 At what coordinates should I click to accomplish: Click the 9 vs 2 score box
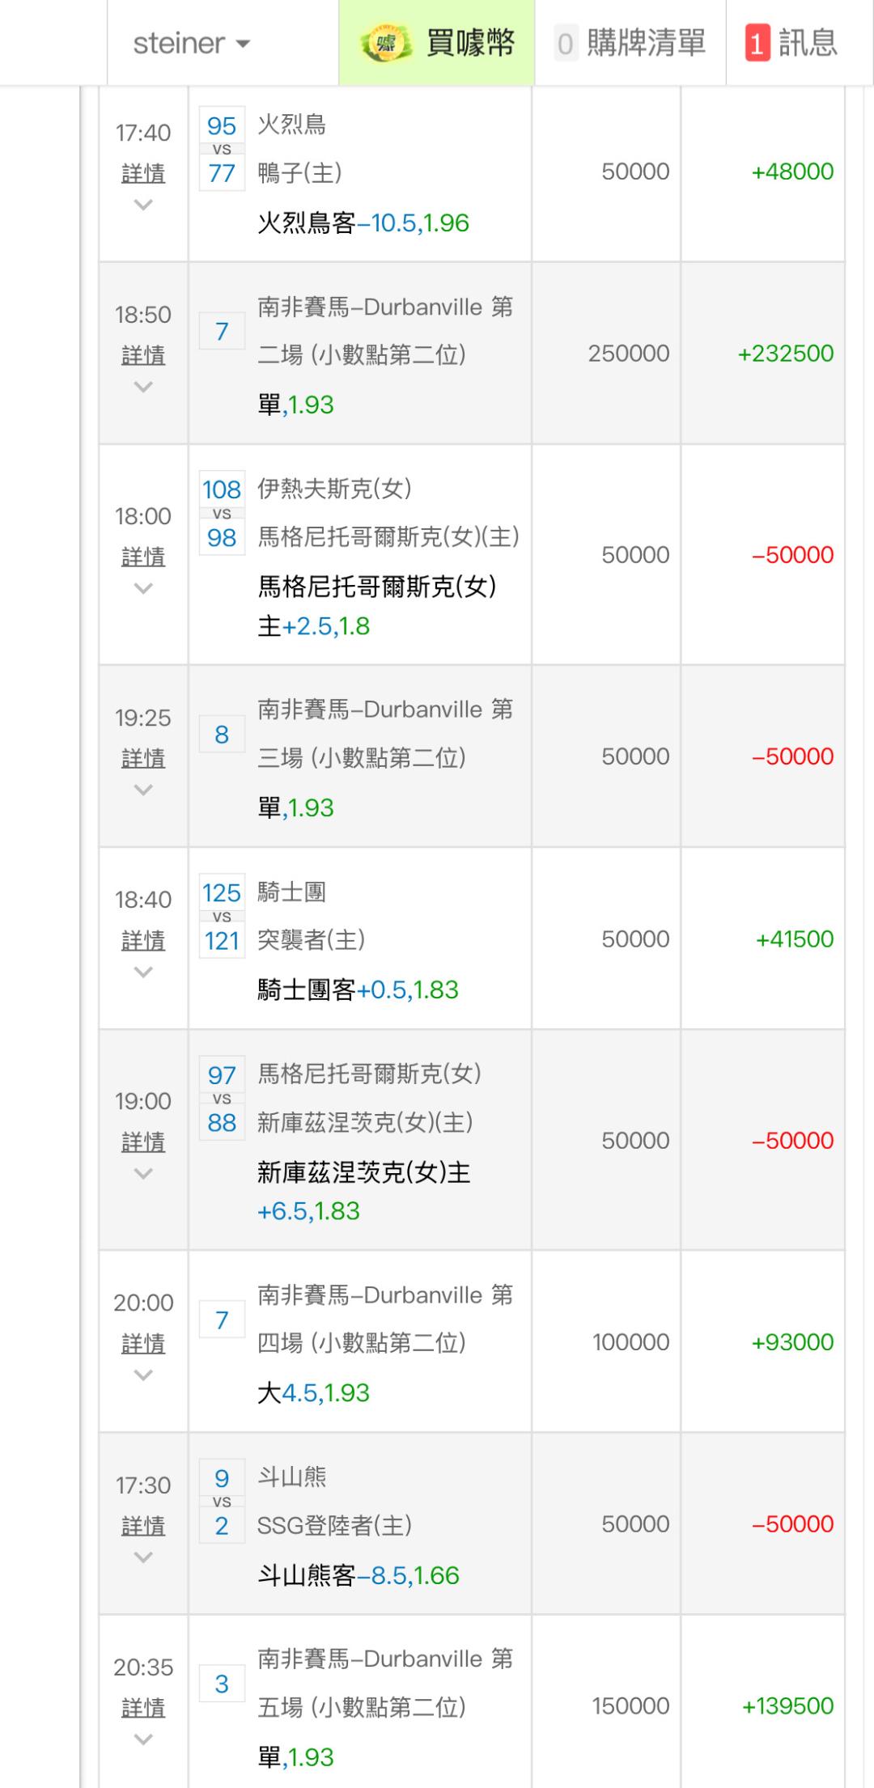click(x=222, y=1502)
